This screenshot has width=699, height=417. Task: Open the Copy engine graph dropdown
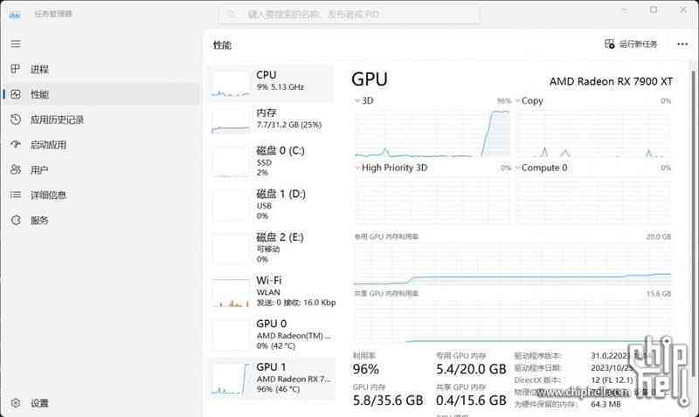[x=517, y=100]
